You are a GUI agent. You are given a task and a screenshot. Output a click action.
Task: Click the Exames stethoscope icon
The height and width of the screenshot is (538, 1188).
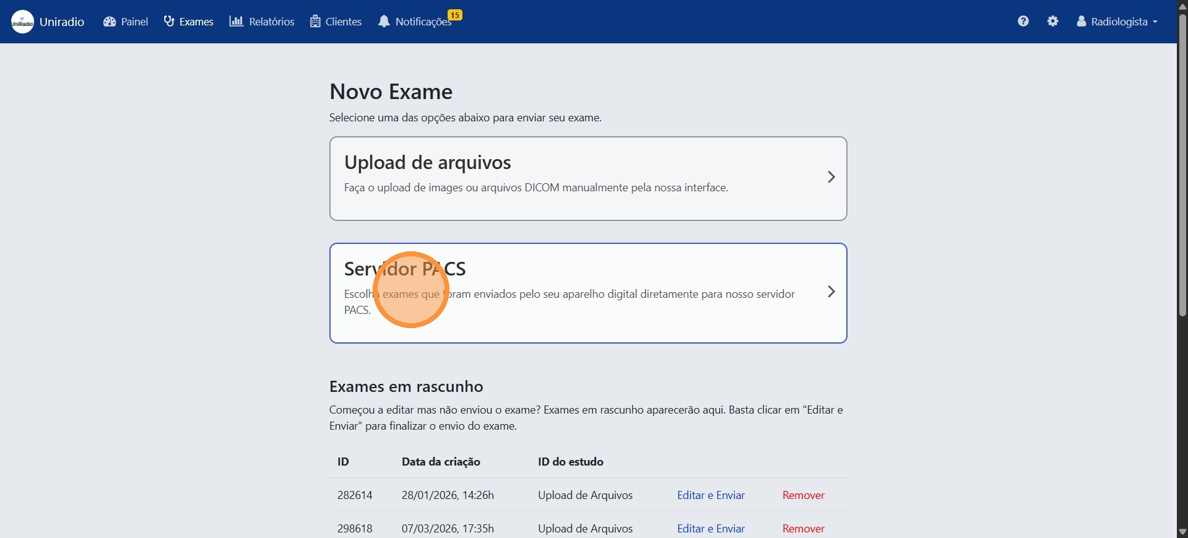169,22
